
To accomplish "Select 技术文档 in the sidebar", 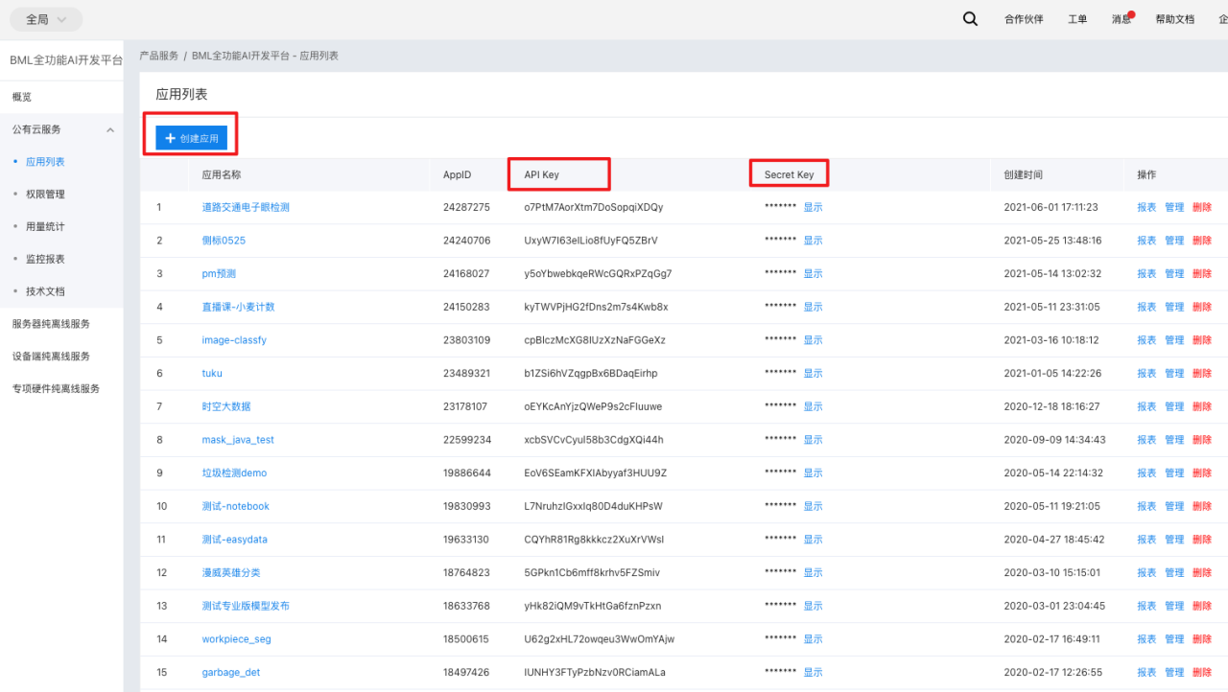I will point(45,291).
